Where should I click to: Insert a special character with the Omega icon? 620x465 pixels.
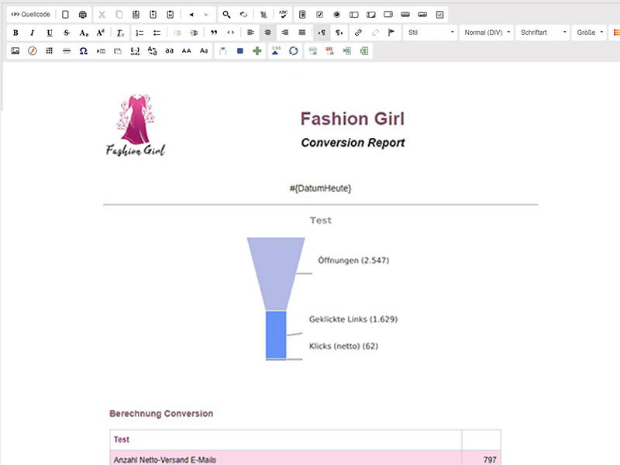[x=84, y=51]
